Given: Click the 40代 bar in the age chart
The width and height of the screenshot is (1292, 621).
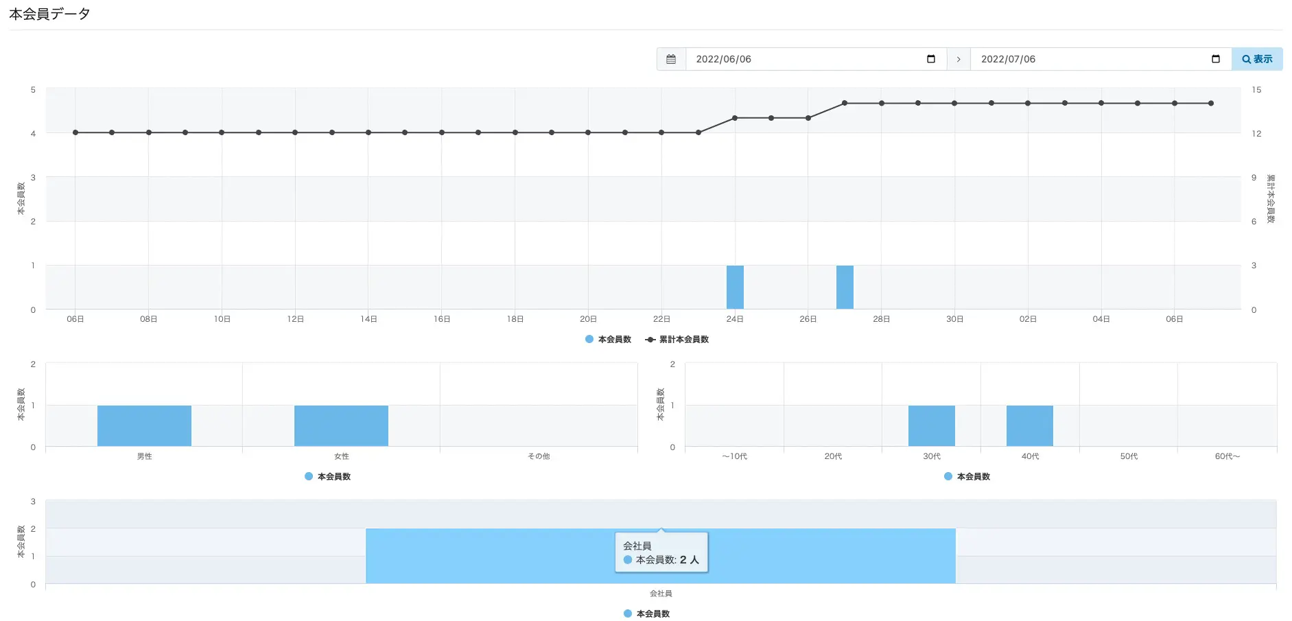Looking at the screenshot, I should pos(1029,425).
